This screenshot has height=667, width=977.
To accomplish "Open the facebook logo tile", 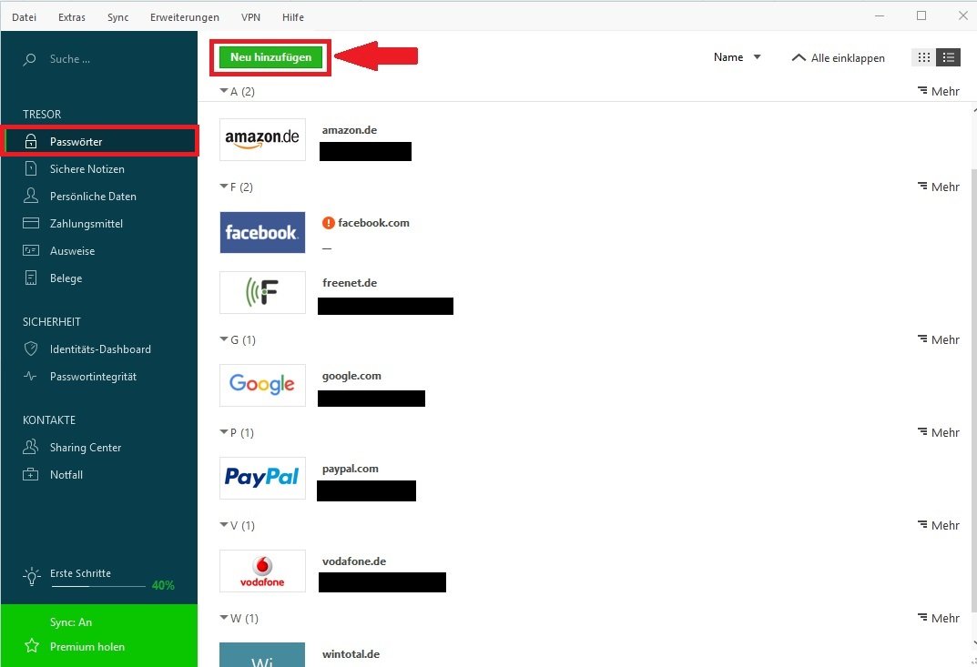I will 262,232.
